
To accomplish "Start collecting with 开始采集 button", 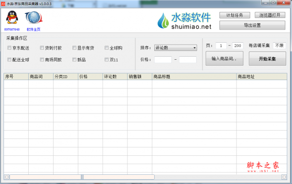I will tap(267, 59).
